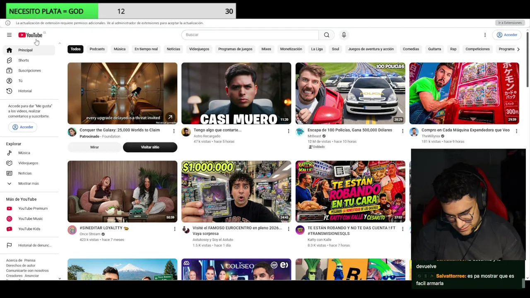Open options menu for #SINEDITAR LOYALTTY video
Screen dimensions: 530x298
pyautogui.click(x=174, y=229)
